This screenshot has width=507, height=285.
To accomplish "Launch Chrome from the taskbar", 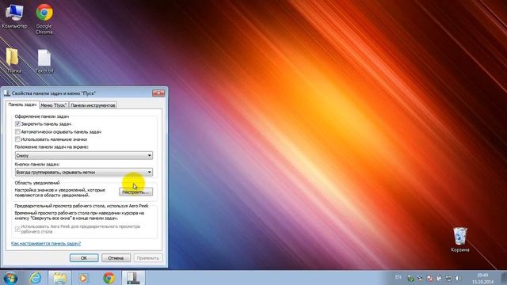I will (x=109, y=278).
